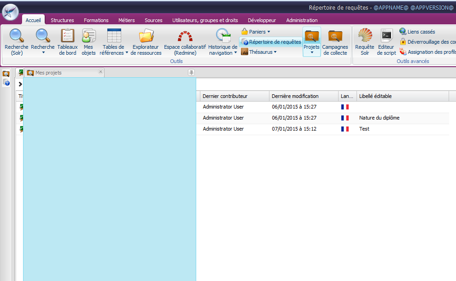
Task: Expand the Historique de navigation menu
Action: click(223, 50)
